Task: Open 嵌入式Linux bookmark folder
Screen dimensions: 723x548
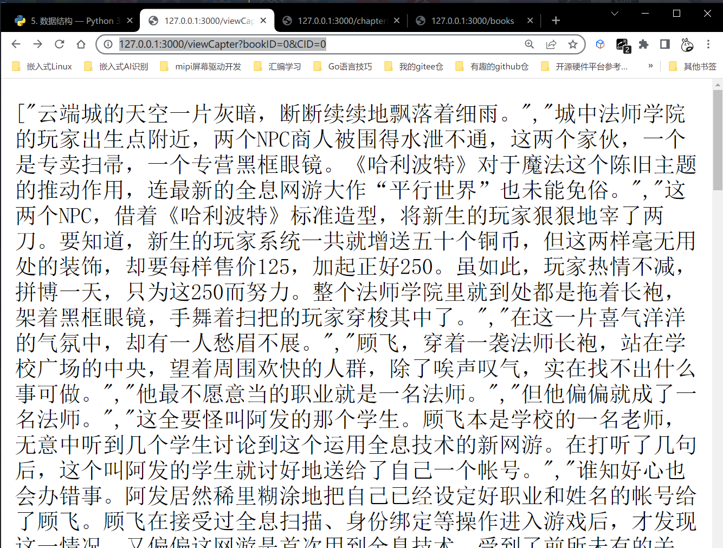Action: coord(42,66)
